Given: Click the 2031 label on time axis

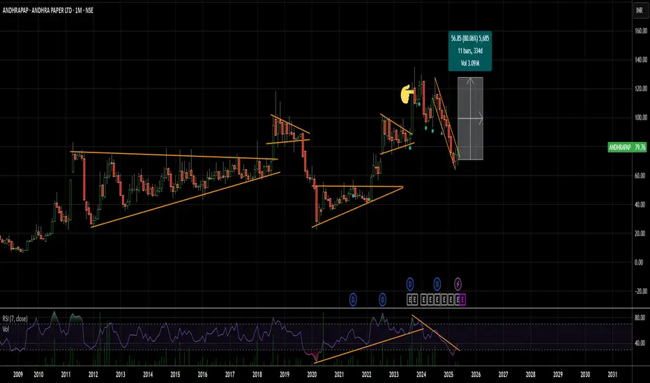Looking at the screenshot, I should click(x=612, y=375).
